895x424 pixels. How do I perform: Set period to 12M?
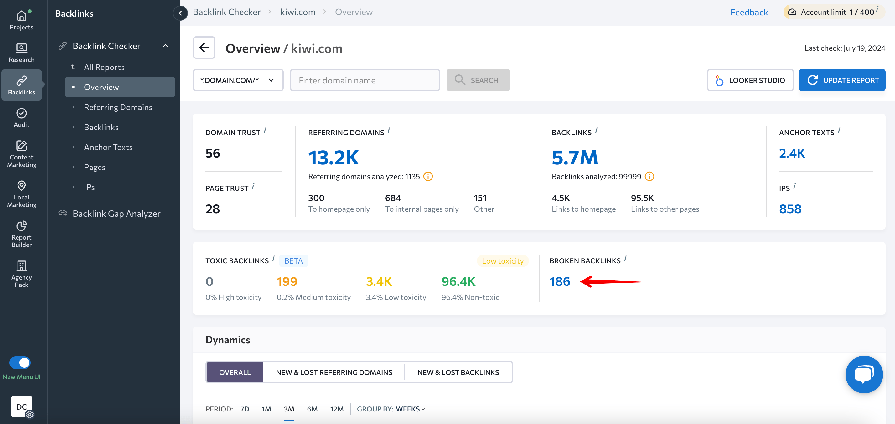337,409
